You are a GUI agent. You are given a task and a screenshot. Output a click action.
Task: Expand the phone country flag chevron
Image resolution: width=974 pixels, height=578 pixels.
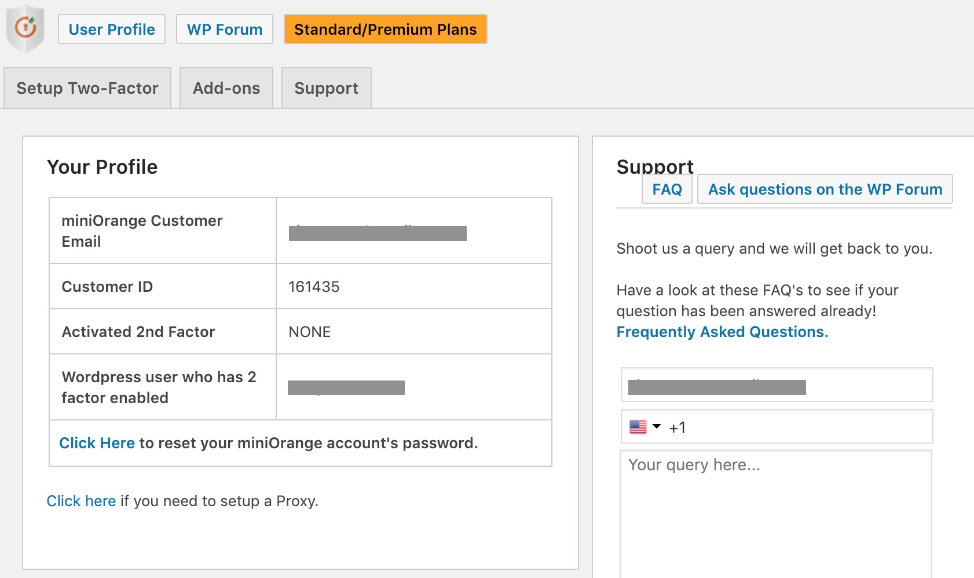click(657, 427)
